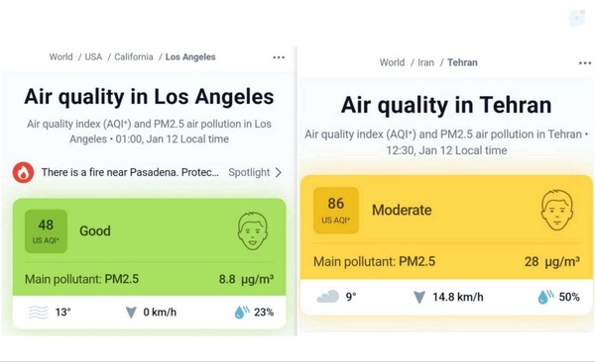The height and width of the screenshot is (362, 595).
Task: Open the Los Angeles three-dot options menu
Action: 279,57
